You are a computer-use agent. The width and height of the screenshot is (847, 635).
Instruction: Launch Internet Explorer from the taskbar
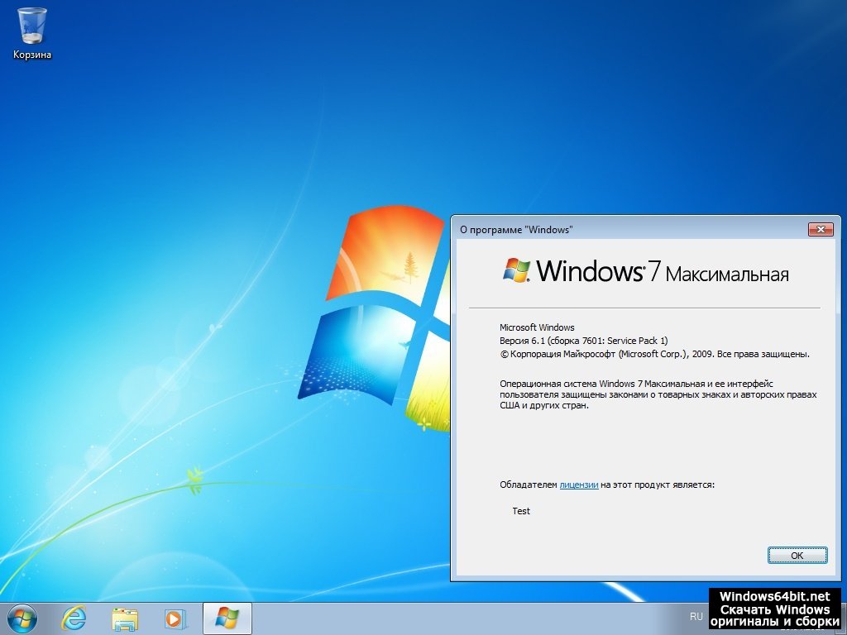coord(74,618)
